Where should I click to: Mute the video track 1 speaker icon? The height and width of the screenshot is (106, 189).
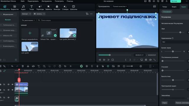pyautogui.click(x=9, y=90)
